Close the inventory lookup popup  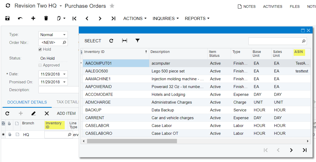click(308, 30)
